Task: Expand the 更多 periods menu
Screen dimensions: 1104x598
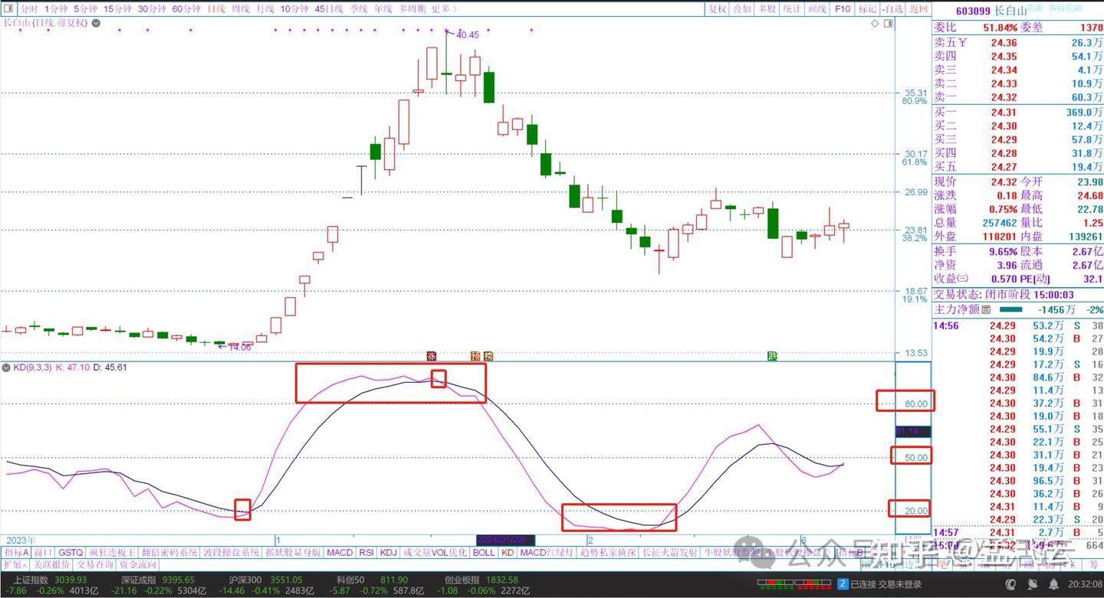Action: coord(443,9)
